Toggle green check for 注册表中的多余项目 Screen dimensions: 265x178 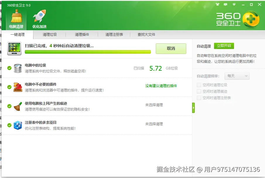[x=9, y=125]
